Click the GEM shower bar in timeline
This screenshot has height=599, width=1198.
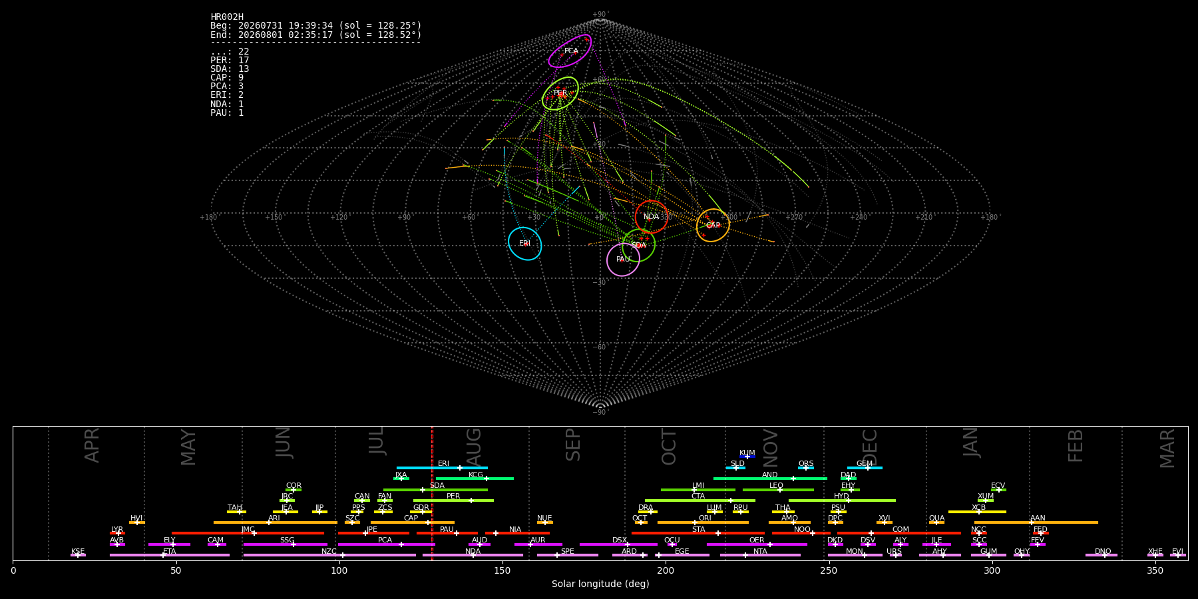[x=865, y=468]
